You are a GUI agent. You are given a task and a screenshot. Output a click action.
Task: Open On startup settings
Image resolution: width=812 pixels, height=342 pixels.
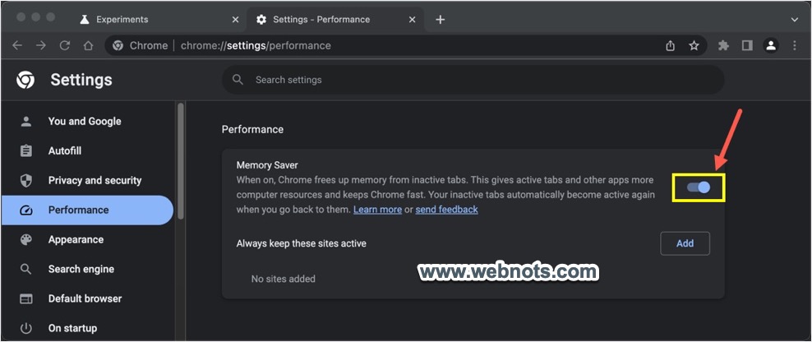coord(72,328)
